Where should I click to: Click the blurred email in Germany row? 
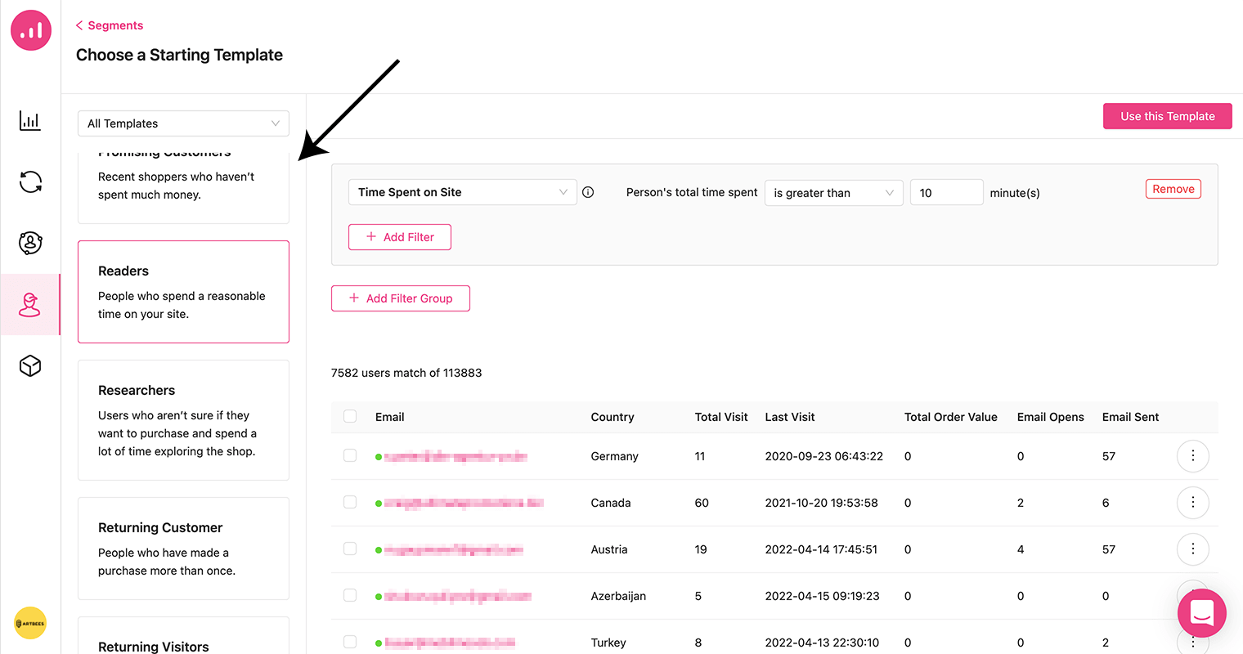tap(455, 456)
